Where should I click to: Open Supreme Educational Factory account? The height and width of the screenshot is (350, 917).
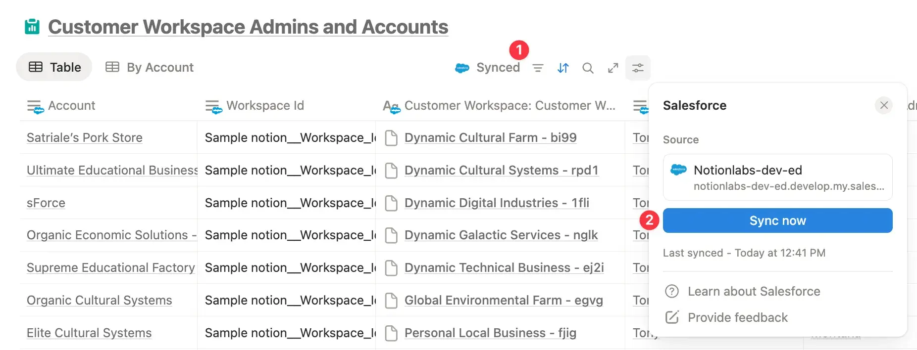pyautogui.click(x=111, y=267)
